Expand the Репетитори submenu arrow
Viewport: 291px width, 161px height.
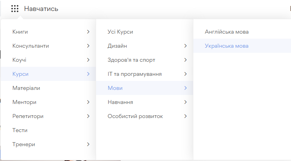click(88, 116)
